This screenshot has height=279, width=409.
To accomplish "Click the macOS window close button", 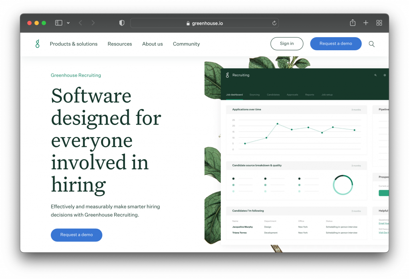I will [x=30, y=23].
